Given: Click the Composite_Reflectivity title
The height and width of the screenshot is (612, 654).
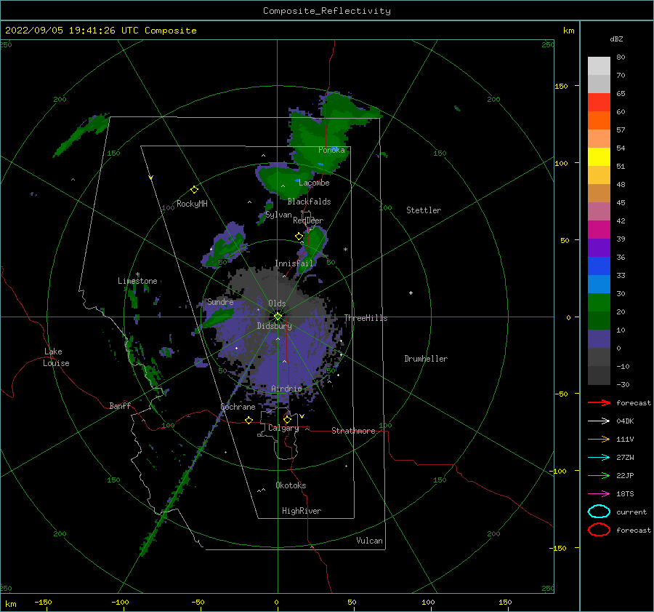Looking at the screenshot, I should [x=326, y=11].
